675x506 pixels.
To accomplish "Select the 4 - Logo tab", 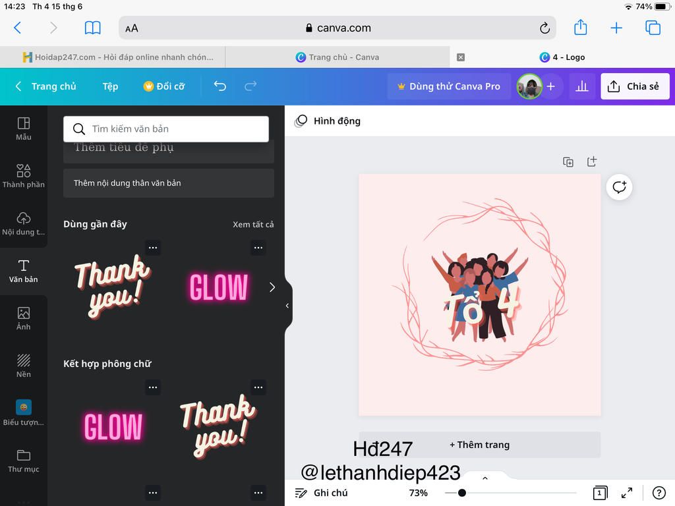I will [562, 57].
